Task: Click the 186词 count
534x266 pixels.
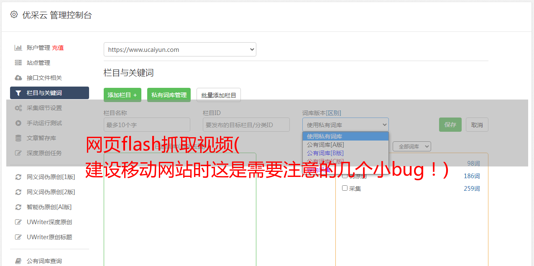Action: click(x=472, y=176)
